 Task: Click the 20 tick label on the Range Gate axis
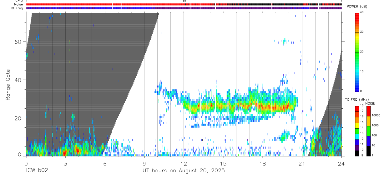pyautogui.click(x=18, y=118)
